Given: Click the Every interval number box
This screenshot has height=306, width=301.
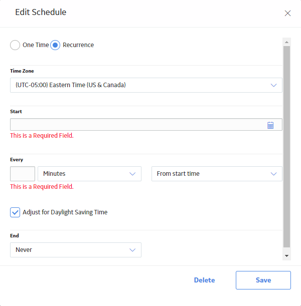Looking at the screenshot, I should click(x=23, y=174).
